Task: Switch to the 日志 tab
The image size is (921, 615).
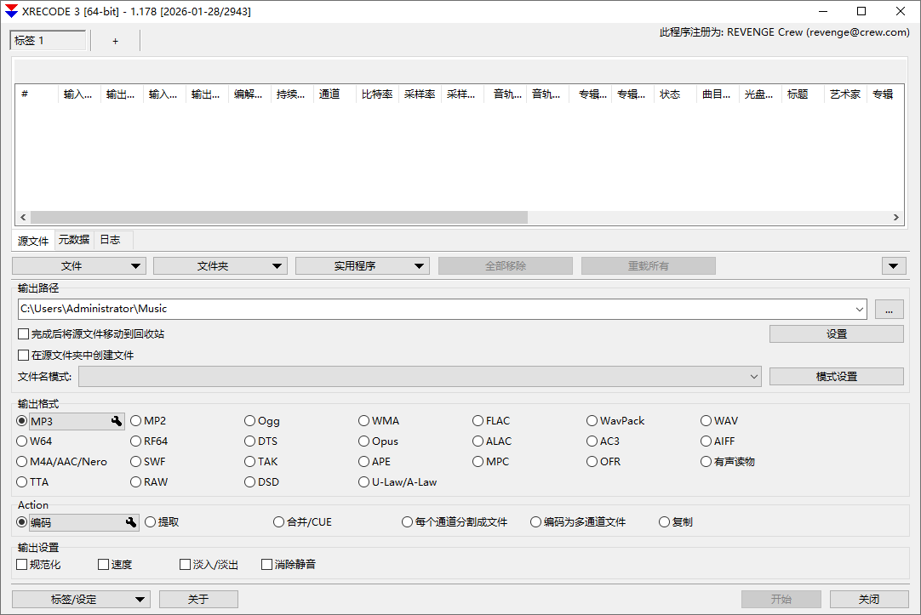Action: (x=110, y=239)
